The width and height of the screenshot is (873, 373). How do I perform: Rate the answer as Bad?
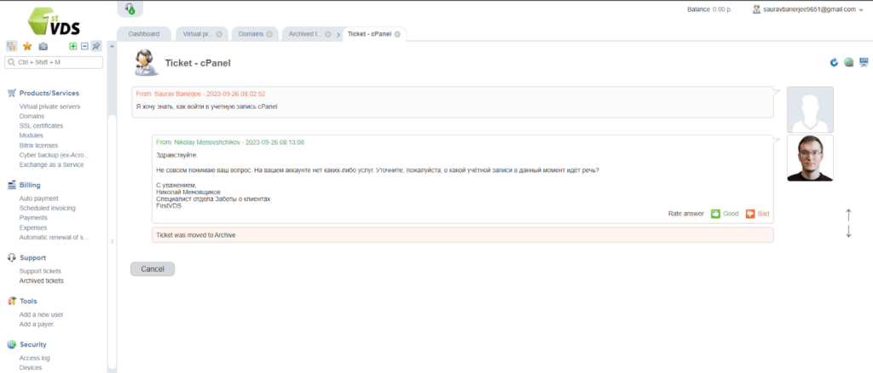coord(757,214)
